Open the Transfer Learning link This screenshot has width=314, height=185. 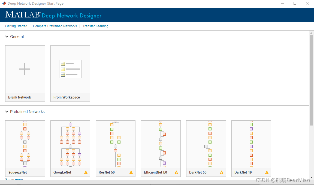point(95,26)
